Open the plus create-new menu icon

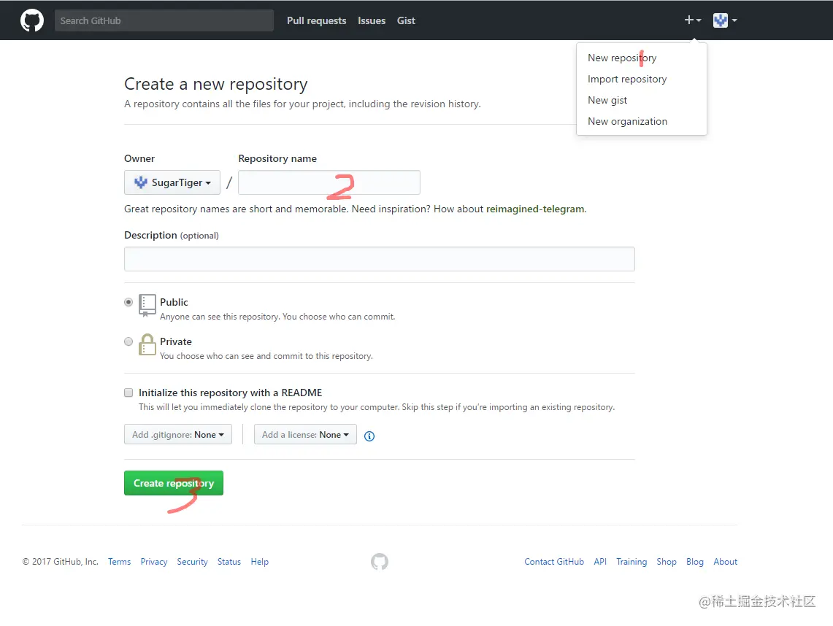click(x=693, y=20)
